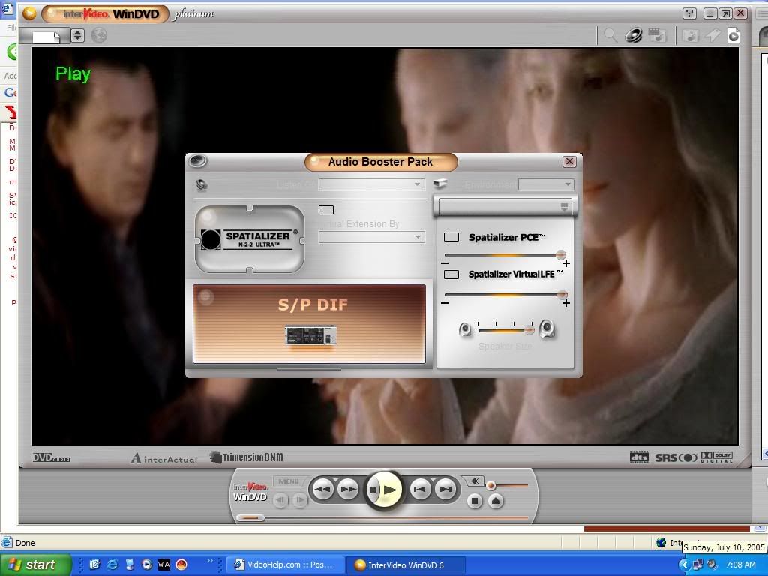The height and width of the screenshot is (576, 768).
Task: Adjust the Spatializer VirtualLFE slider handle
Action: (x=562, y=294)
